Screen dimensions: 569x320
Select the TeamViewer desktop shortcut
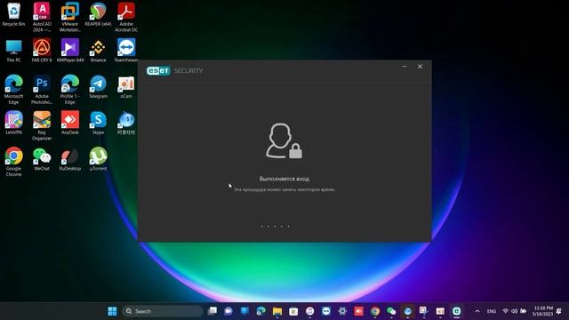[x=126, y=51]
